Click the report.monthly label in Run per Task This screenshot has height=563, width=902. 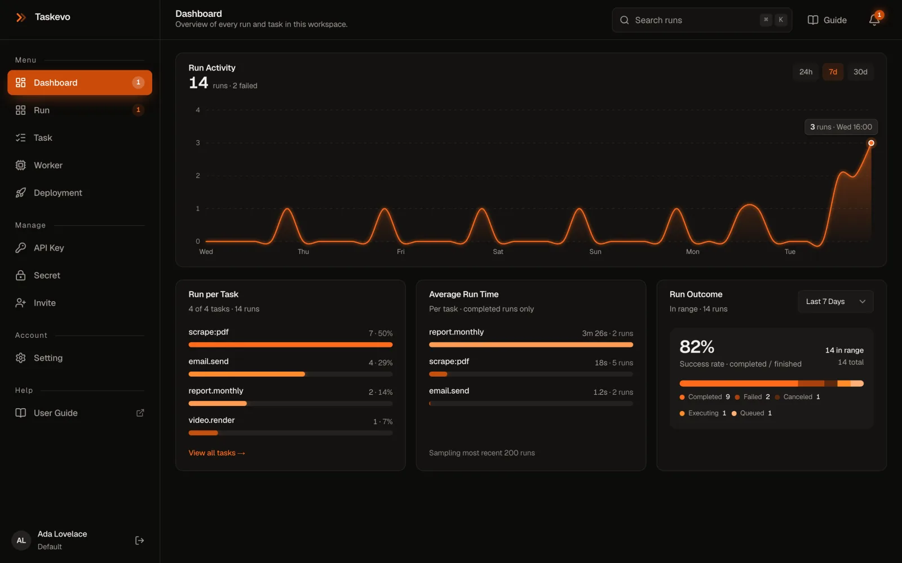(x=216, y=391)
